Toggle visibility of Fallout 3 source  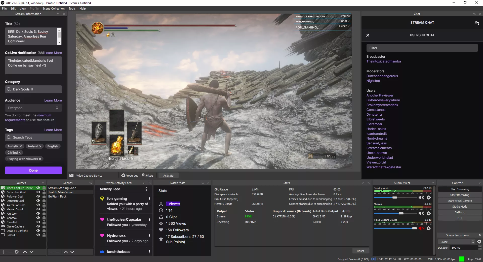[38, 235]
